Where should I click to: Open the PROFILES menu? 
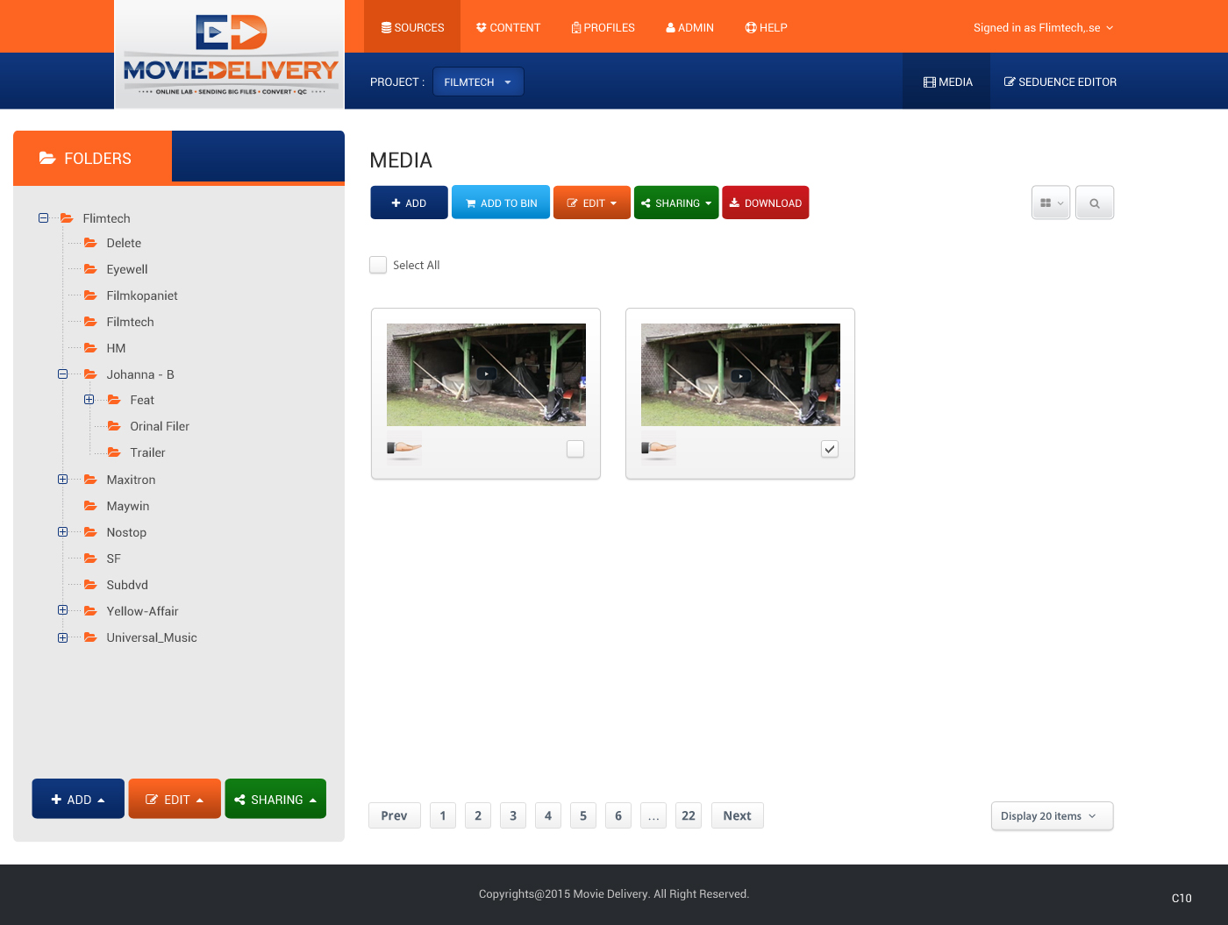coord(603,27)
